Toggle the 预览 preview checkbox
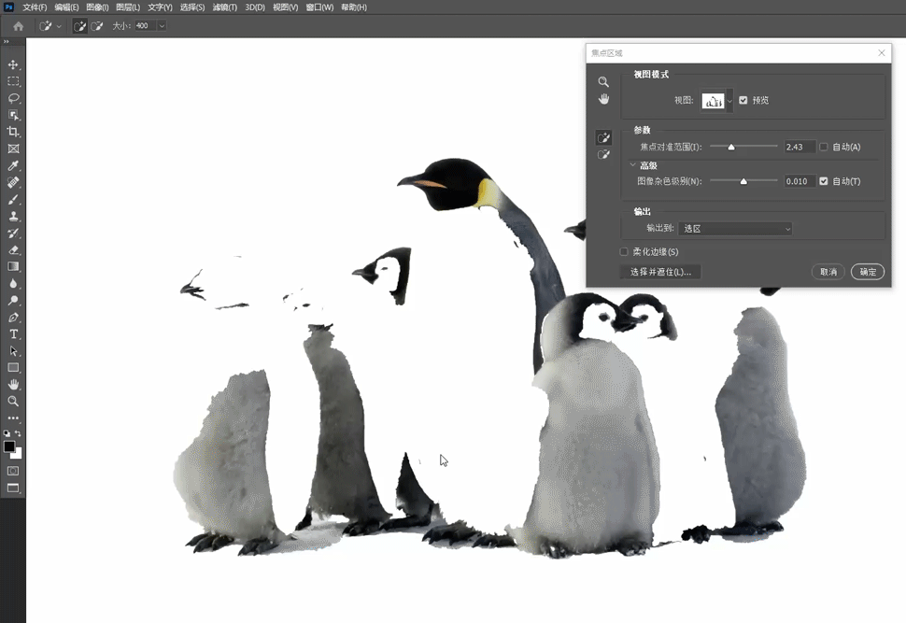 point(743,100)
